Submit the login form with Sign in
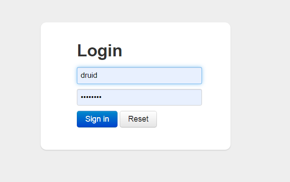290x182 pixels. pyautogui.click(x=97, y=119)
